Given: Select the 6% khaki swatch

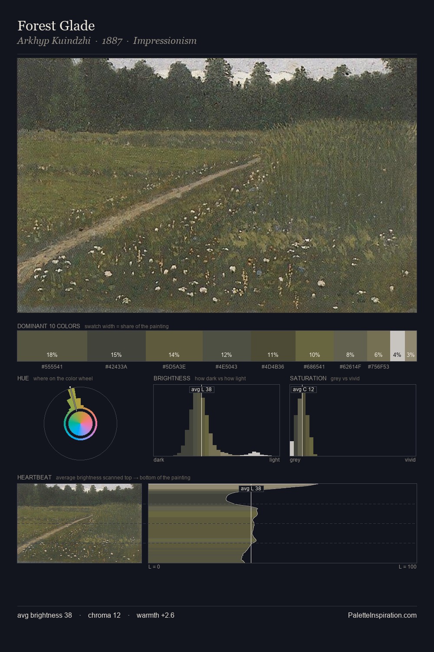Looking at the screenshot, I should [x=378, y=346].
